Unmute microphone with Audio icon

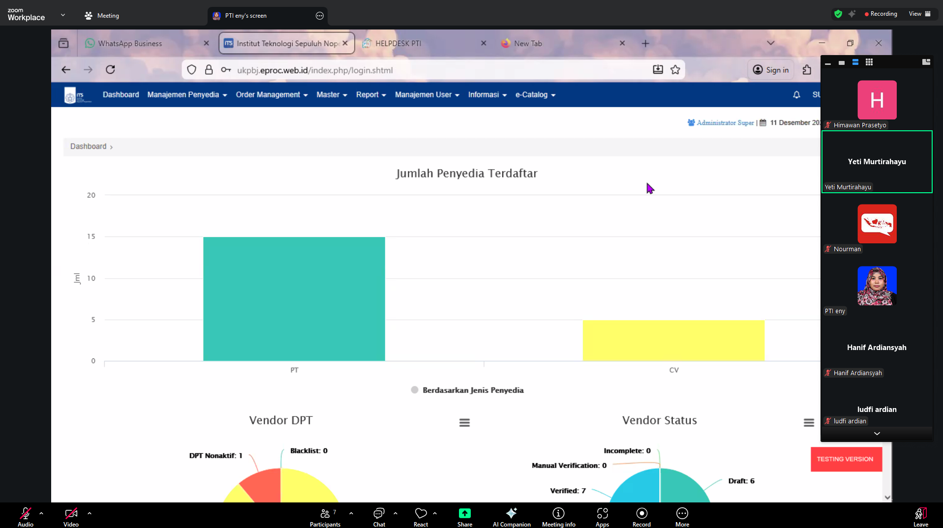[x=26, y=514]
